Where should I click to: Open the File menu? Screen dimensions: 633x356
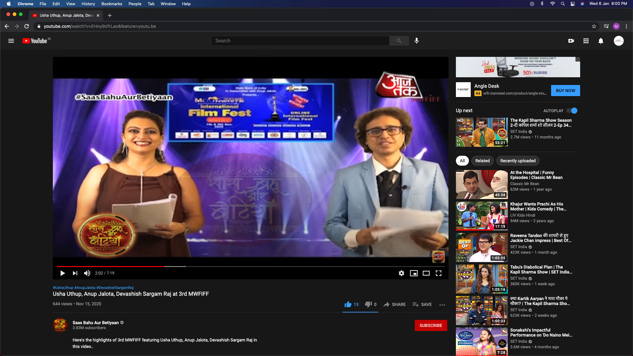(43, 4)
